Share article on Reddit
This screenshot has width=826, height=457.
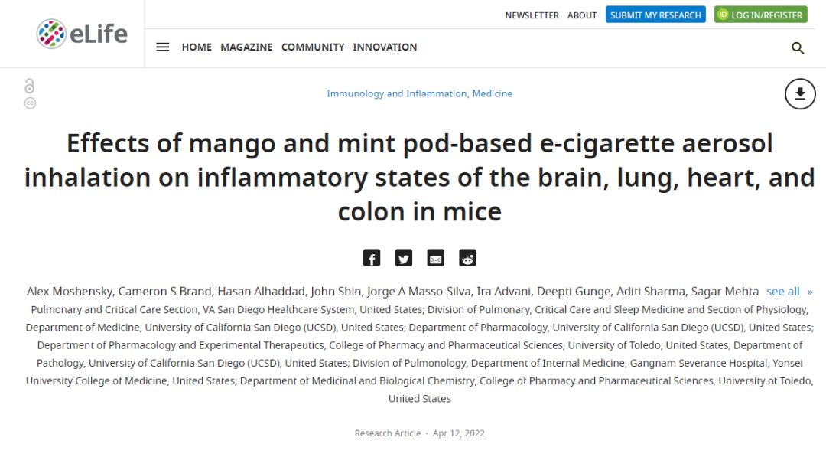click(468, 258)
